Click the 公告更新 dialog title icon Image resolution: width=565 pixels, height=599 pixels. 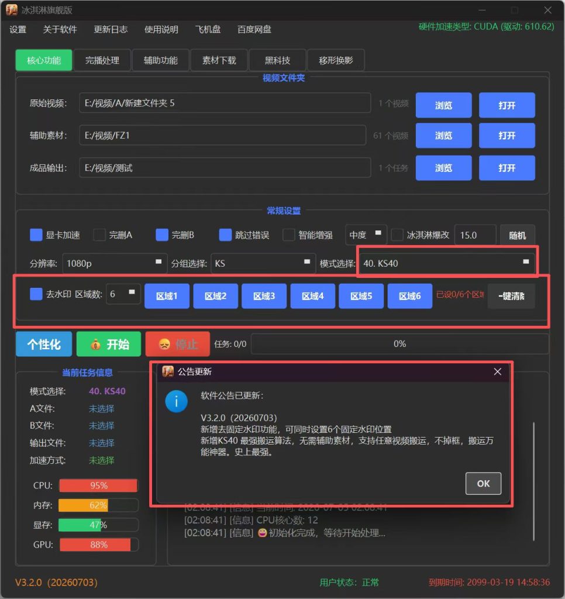tap(168, 371)
